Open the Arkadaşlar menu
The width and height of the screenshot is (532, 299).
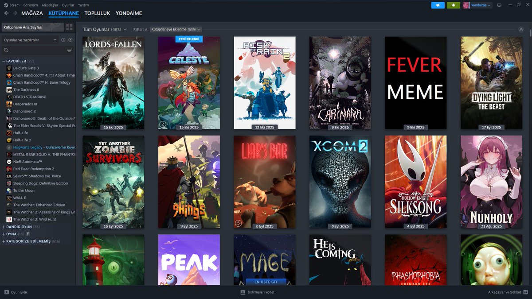click(49, 5)
